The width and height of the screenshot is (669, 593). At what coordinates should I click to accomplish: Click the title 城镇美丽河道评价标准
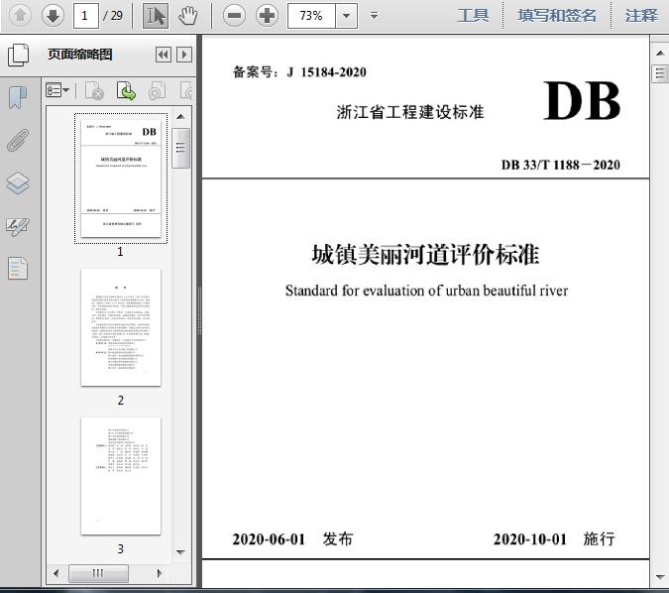425,255
